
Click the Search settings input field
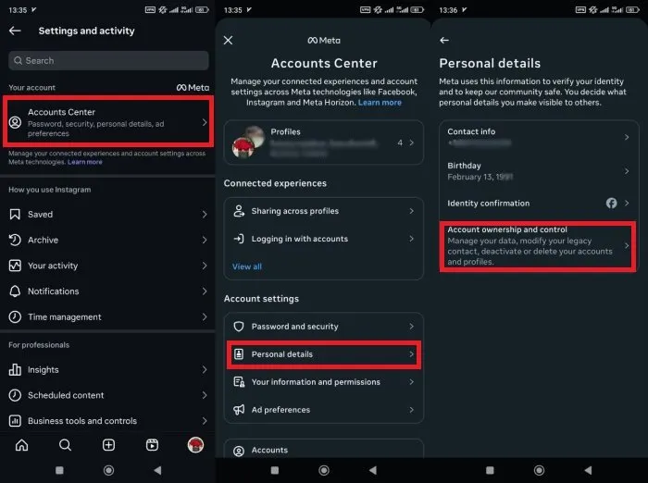[107, 60]
